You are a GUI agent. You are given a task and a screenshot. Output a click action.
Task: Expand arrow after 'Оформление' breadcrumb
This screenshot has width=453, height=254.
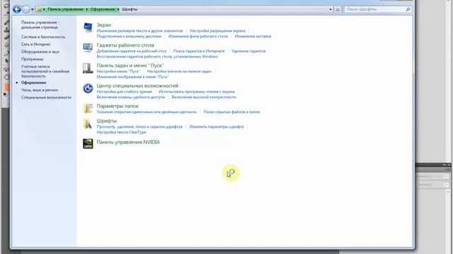(x=118, y=9)
